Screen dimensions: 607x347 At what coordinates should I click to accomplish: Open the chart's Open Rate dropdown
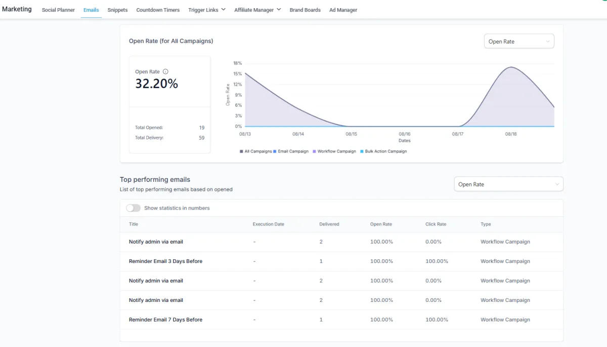[518, 42]
